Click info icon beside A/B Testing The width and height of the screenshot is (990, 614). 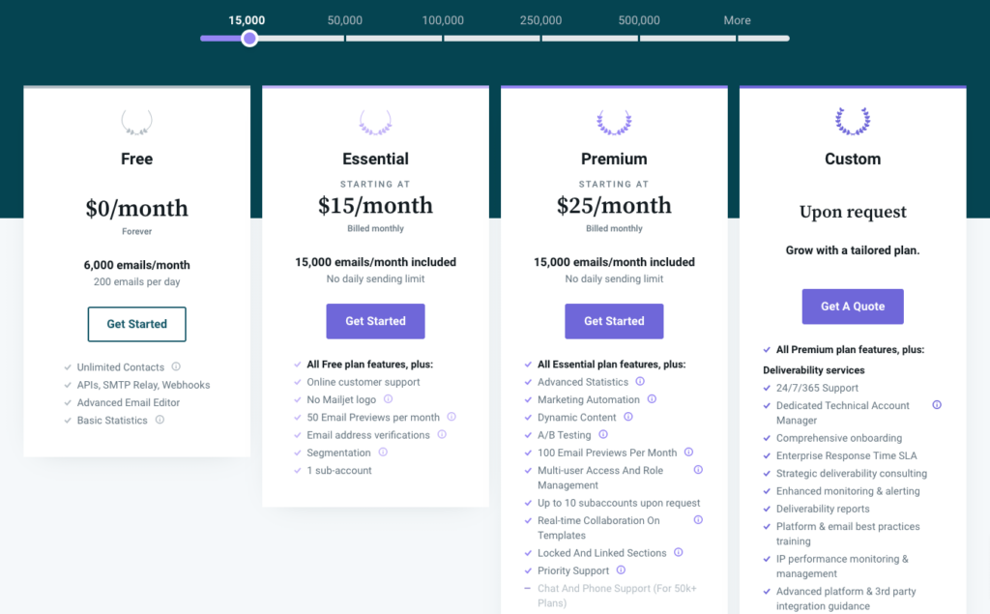point(603,434)
